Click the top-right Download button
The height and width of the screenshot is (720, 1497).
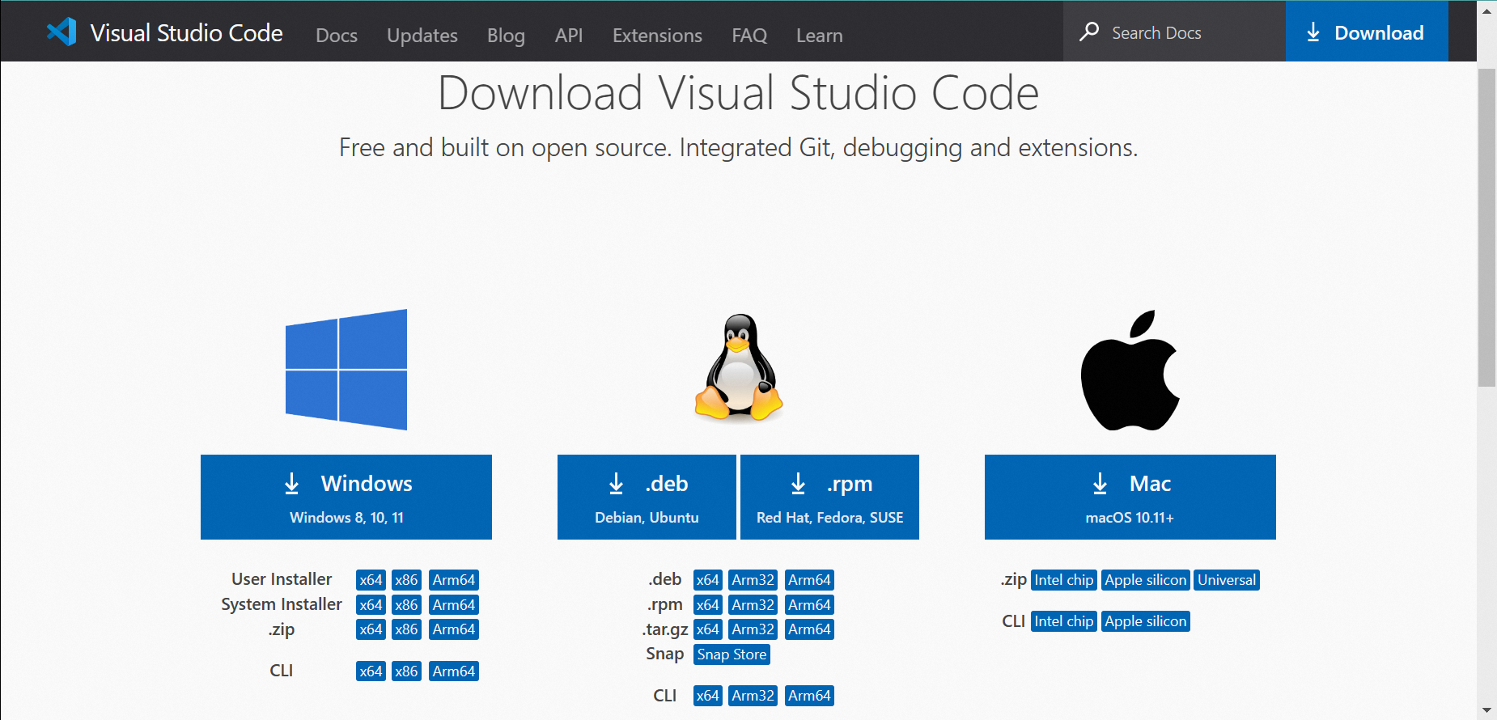tap(1367, 32)
